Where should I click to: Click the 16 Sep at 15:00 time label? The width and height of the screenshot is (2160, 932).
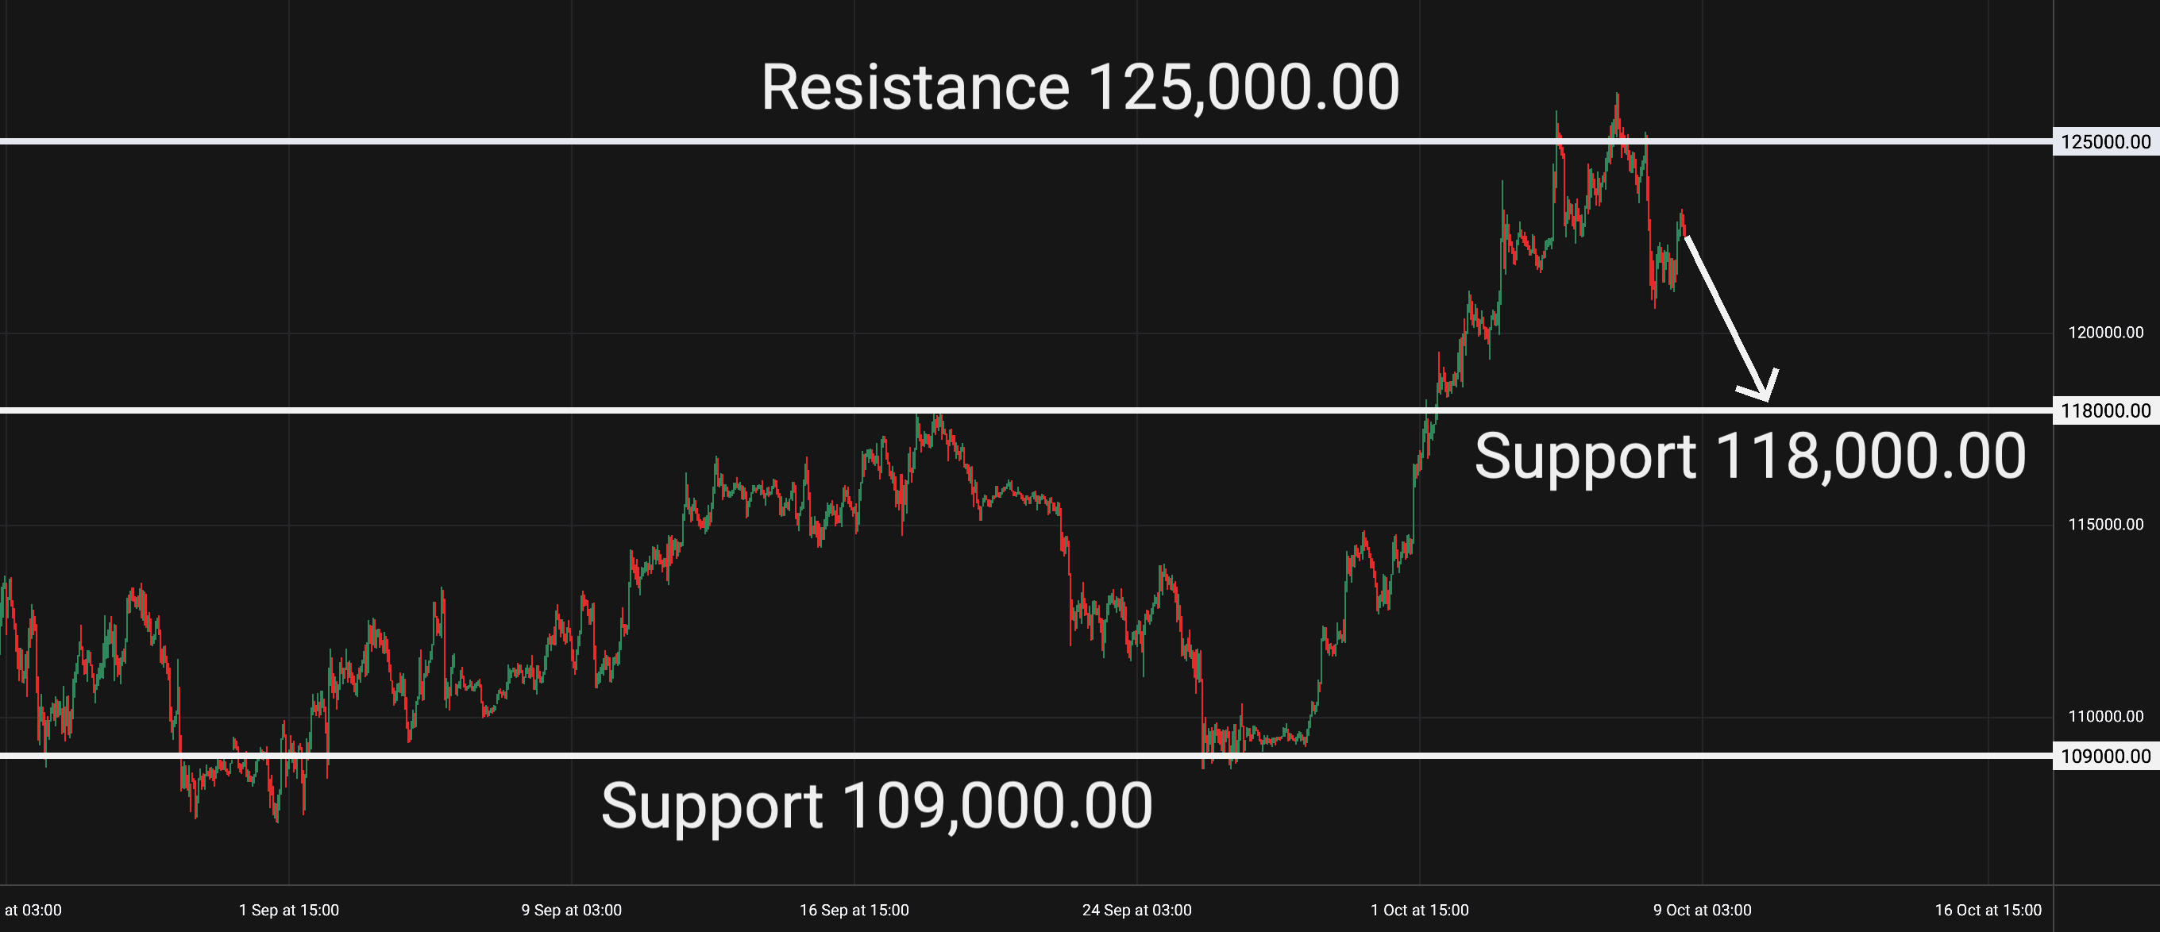coord(854,911)
